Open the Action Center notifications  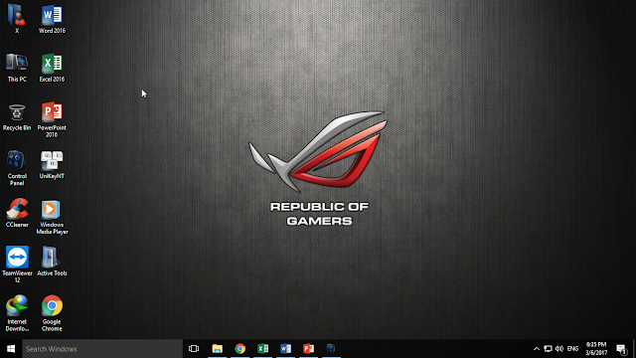(621, 349)
